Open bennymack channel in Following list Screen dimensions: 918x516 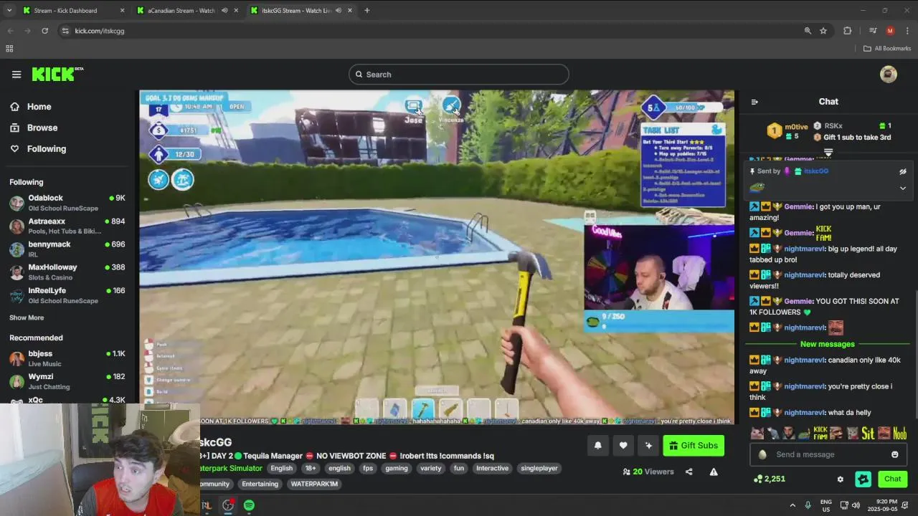[x=67, y=249]
